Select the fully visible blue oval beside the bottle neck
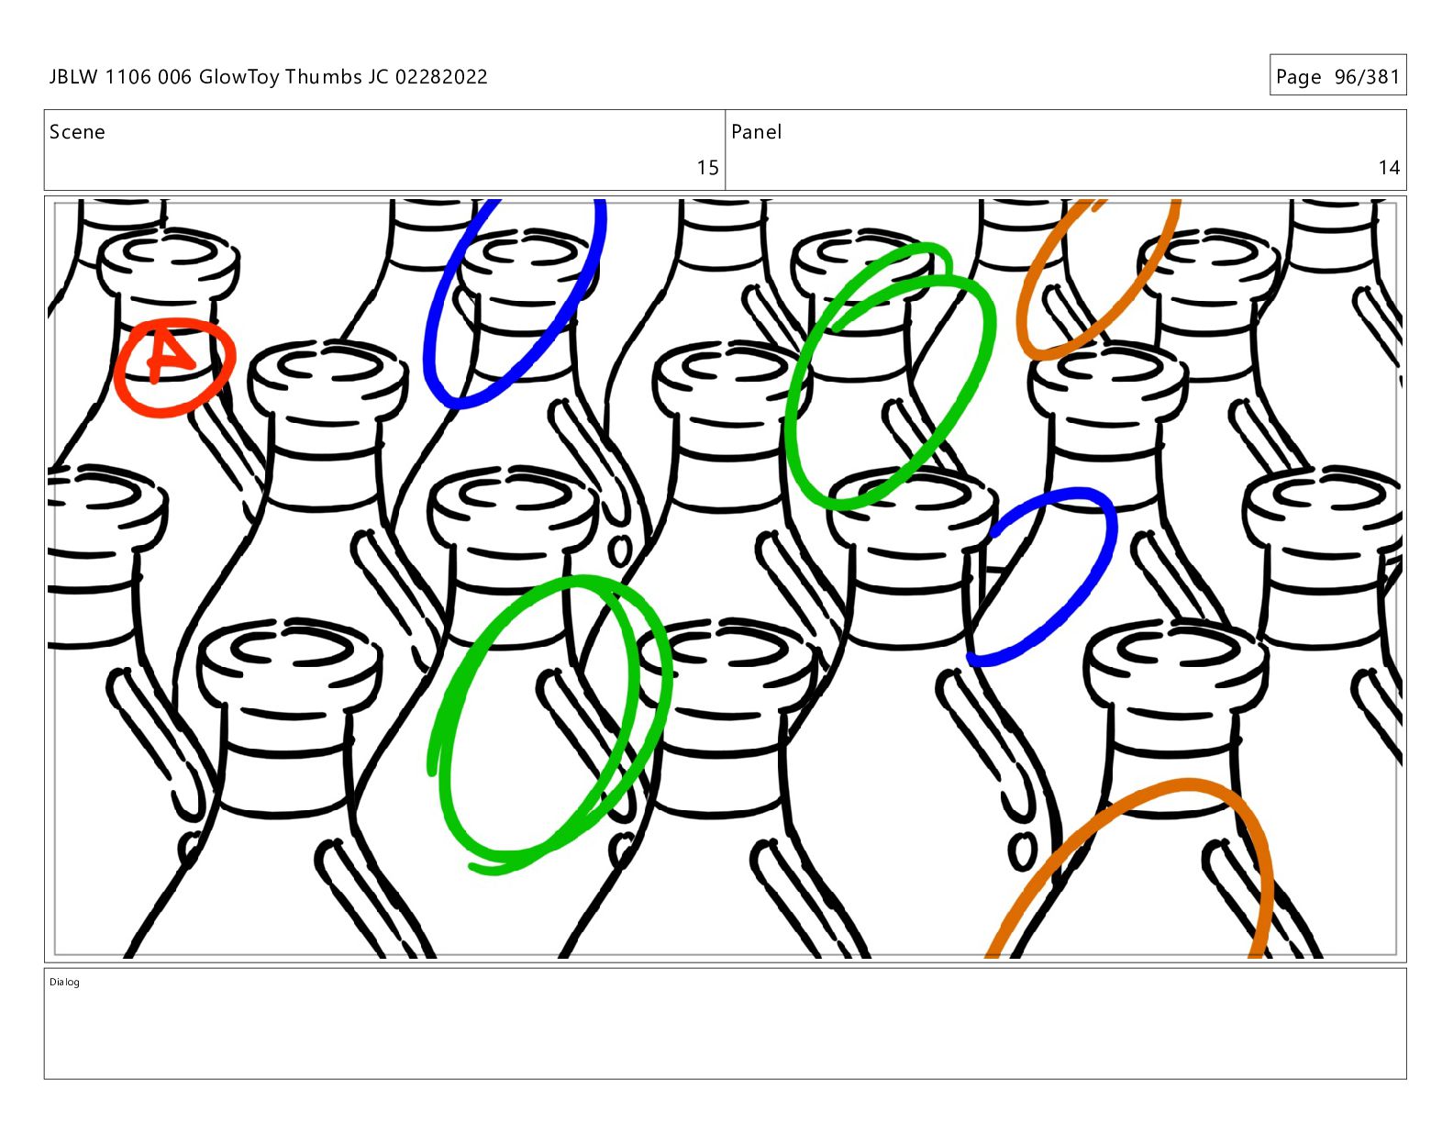The width and height of the screenshot is (1453, 1123). click(1042, 577)
